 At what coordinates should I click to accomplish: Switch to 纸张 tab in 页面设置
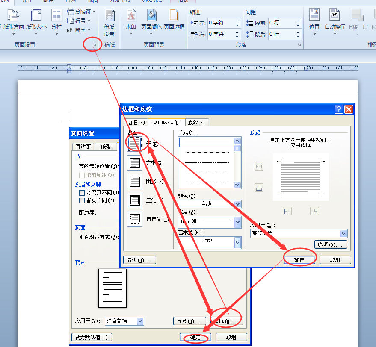coord(106,147)
